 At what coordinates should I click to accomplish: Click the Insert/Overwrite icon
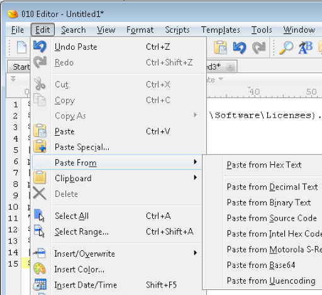pos(39,253)
